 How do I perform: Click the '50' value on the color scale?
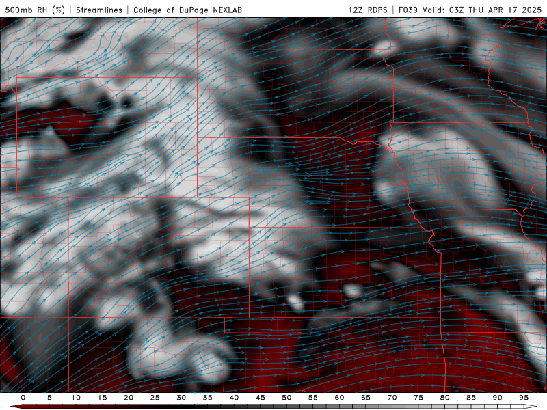286,398
